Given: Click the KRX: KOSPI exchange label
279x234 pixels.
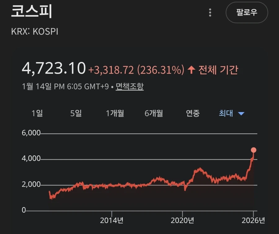Looking at the screenshot, I should pyautogui.click(x=35, y=31).
